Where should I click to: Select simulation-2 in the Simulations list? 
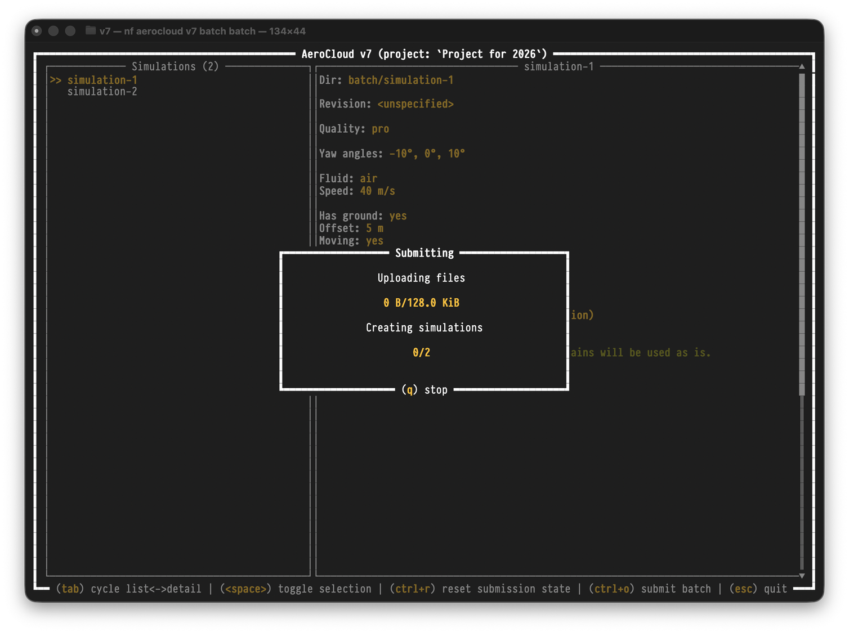point(102,92)
